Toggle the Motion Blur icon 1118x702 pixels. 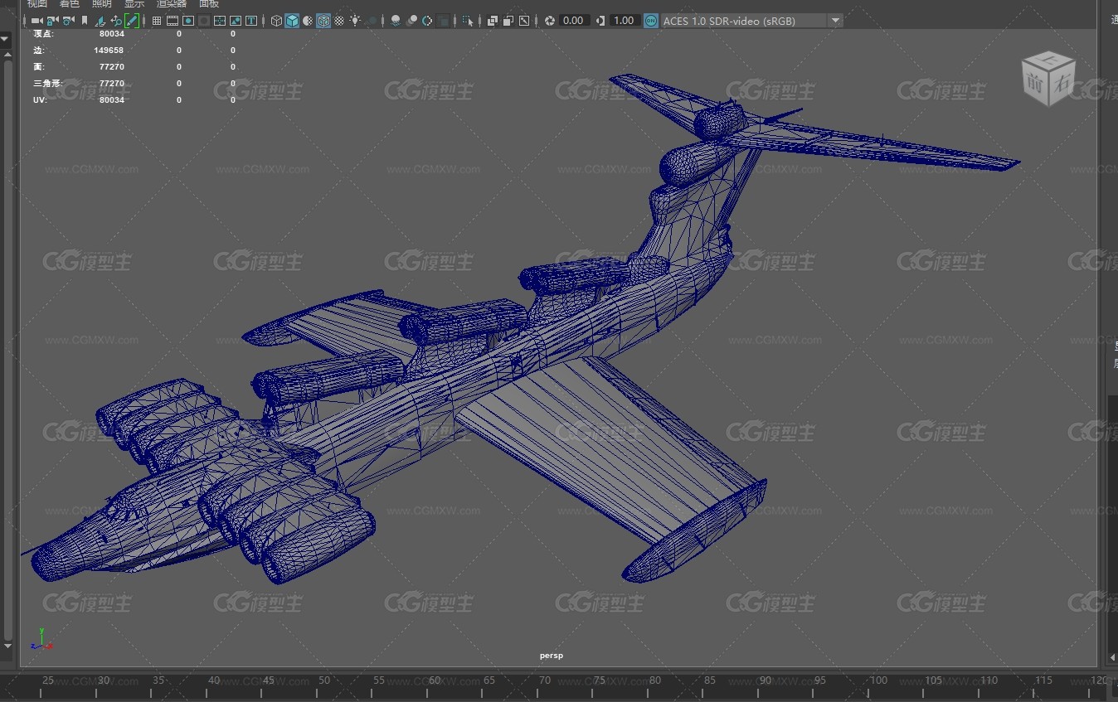click(411, 21)
